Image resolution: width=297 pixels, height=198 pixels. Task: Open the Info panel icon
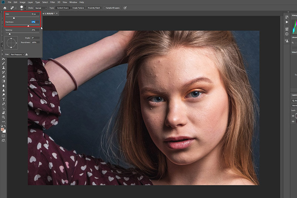[x=287, y=34]
